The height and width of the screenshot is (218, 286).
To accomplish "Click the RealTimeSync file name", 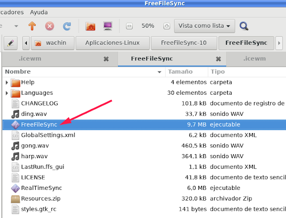I will coord(42,188).
